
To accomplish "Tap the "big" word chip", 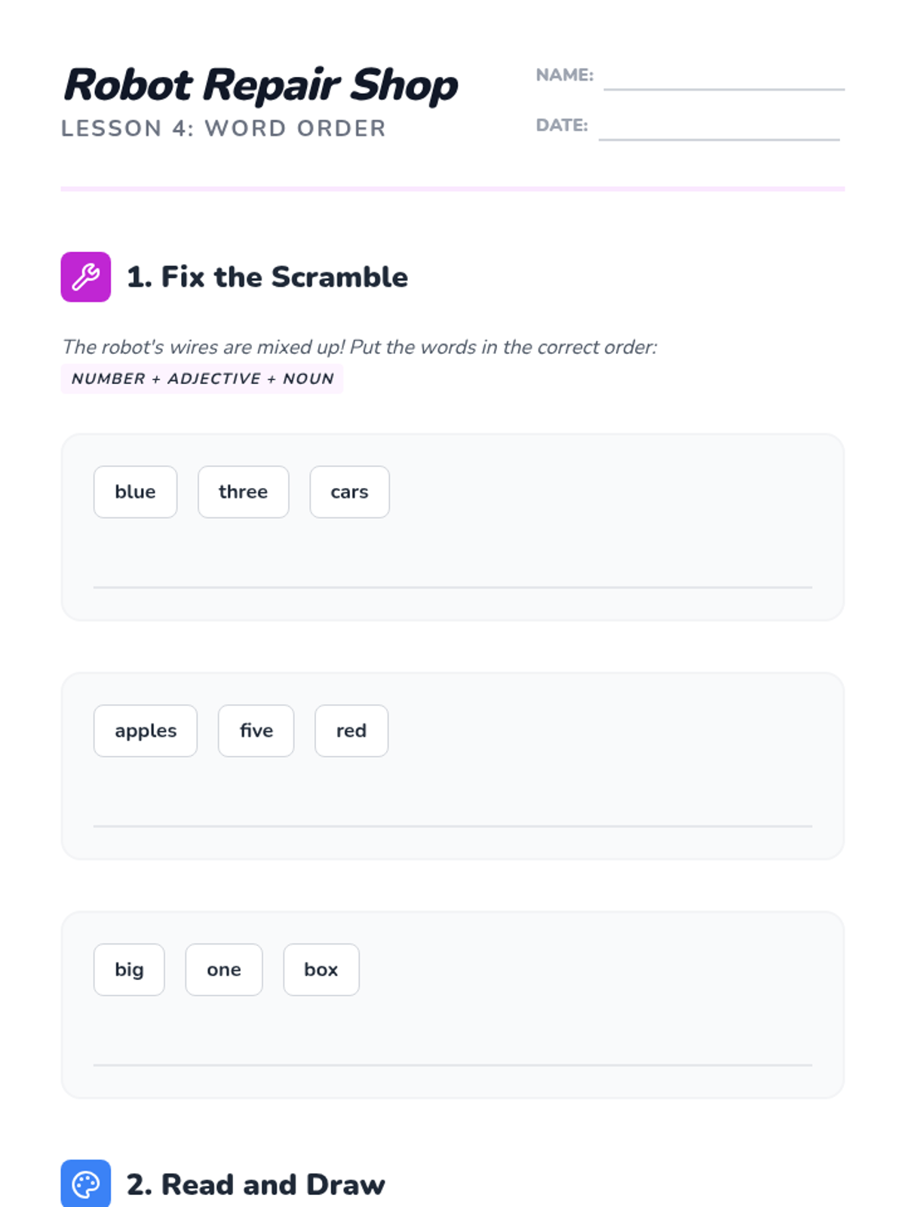I will coord(129,969).
